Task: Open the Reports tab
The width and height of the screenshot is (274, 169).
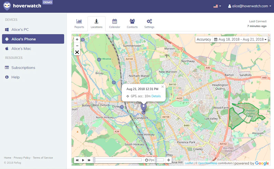Action: [x=79, y=24]
